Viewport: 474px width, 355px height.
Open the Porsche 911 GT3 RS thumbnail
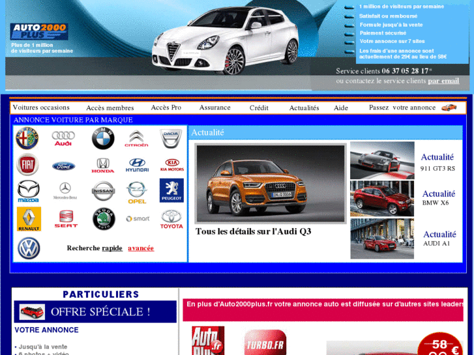382,160
